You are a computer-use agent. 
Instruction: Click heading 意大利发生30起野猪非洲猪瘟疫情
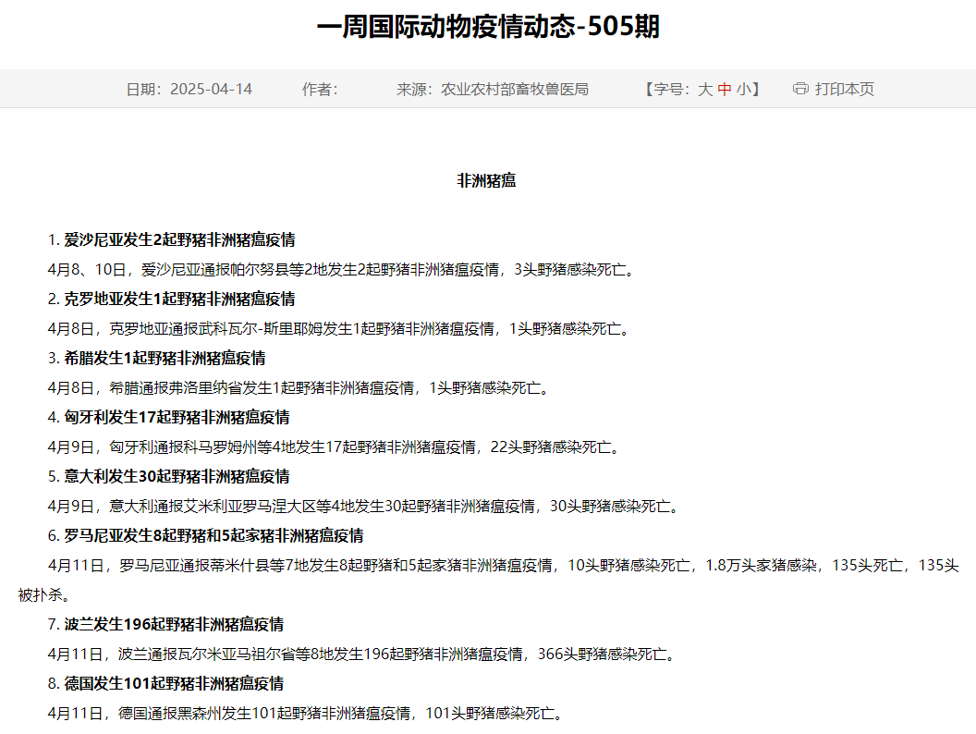(x=177, y=476)
